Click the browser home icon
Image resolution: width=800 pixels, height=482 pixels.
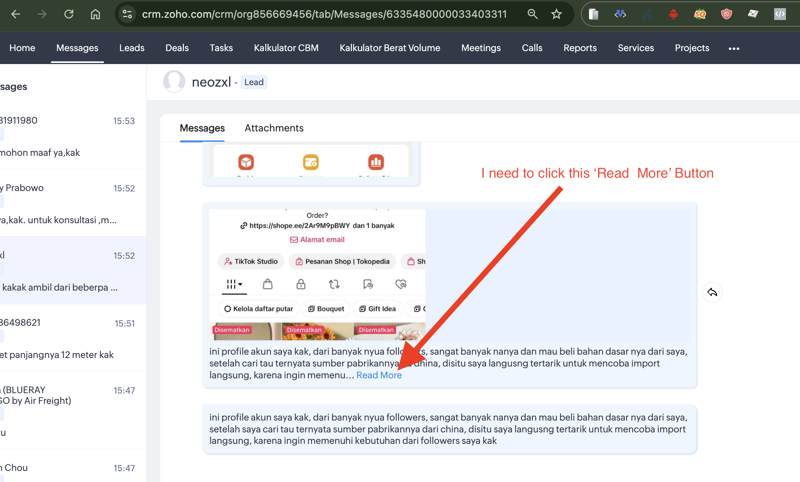(x=95, y=14)
